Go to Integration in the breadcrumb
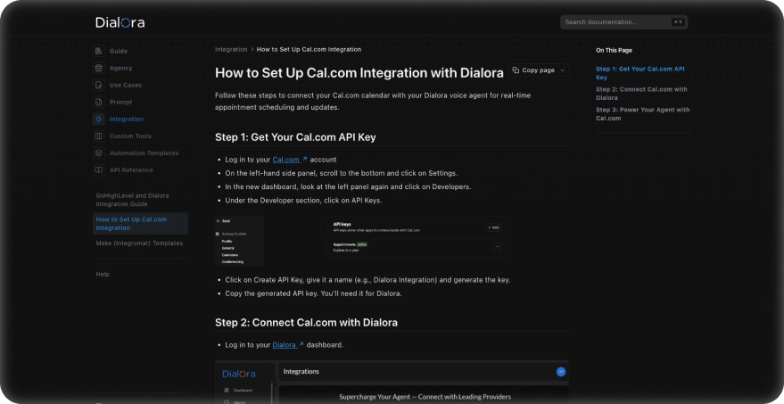This screenshot has width=784, height=404. coord(231,49)
